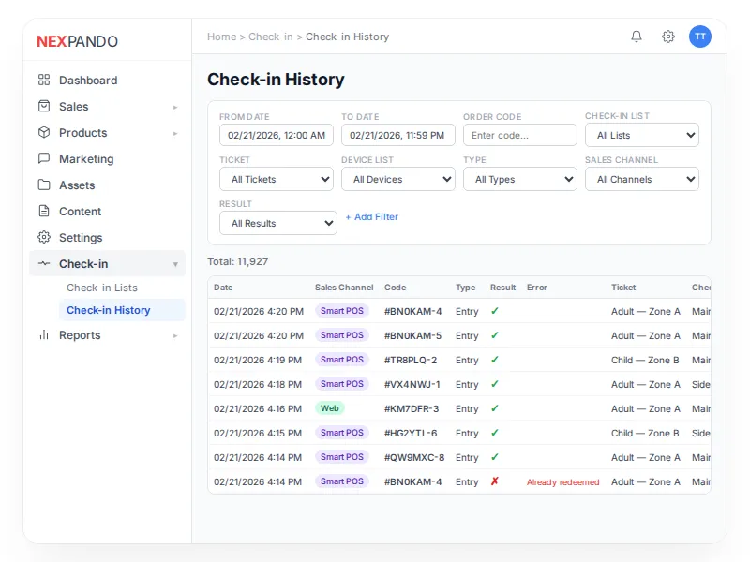Click order code #VX4NWJ-1

click(x=412, y=384)
